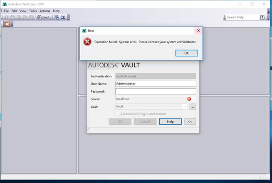272x183 pixels.
Task: Open overflow arrow beside orange layout icon
Action: pyautogui.click(x=12, y=24)
